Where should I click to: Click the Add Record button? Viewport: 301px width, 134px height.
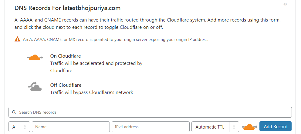pyautogui.click(x=276, y=126)
